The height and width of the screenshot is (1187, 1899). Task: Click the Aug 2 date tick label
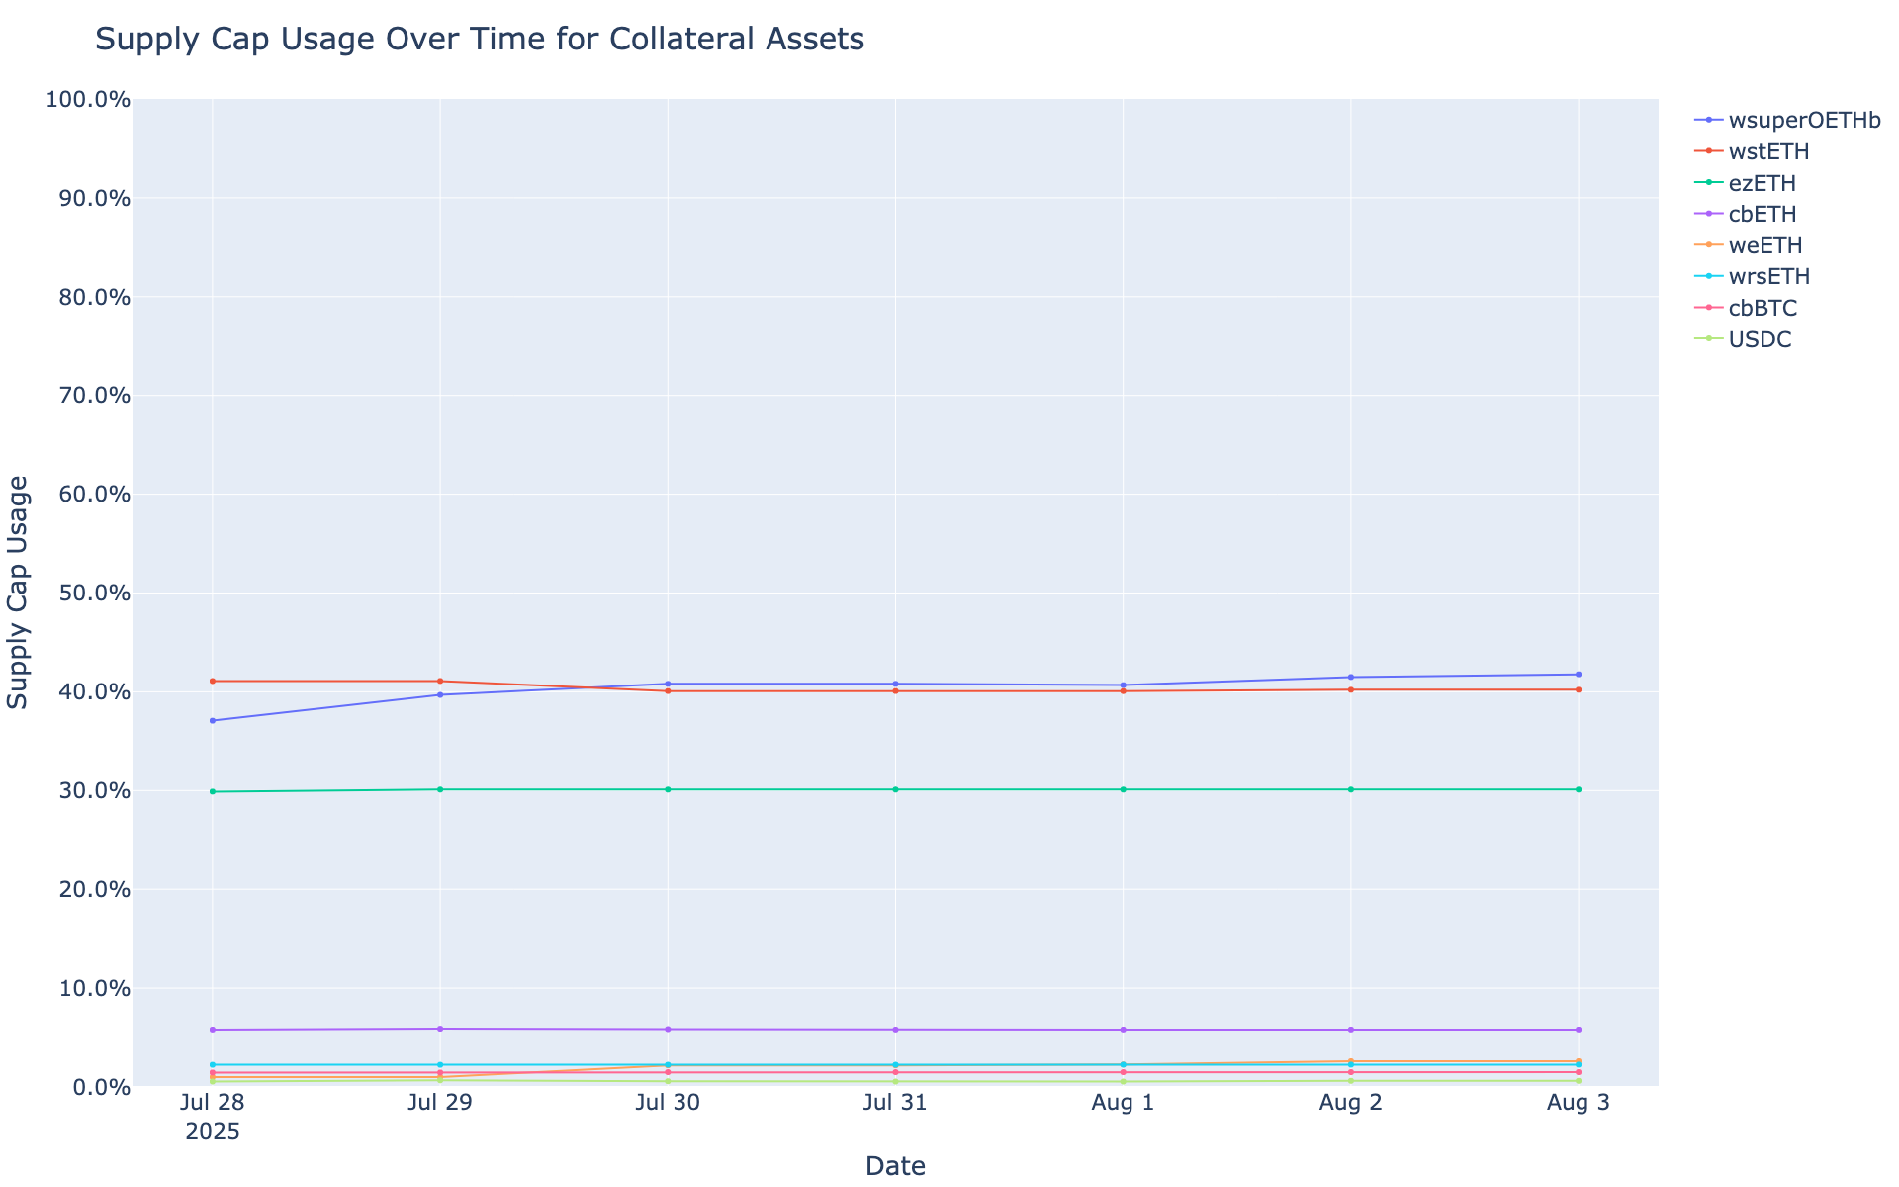[1350, 1104]
